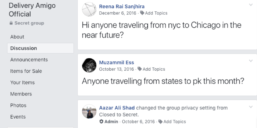Click the Muzammil Ess name link
257x128 pixels.
click(116, 62)
